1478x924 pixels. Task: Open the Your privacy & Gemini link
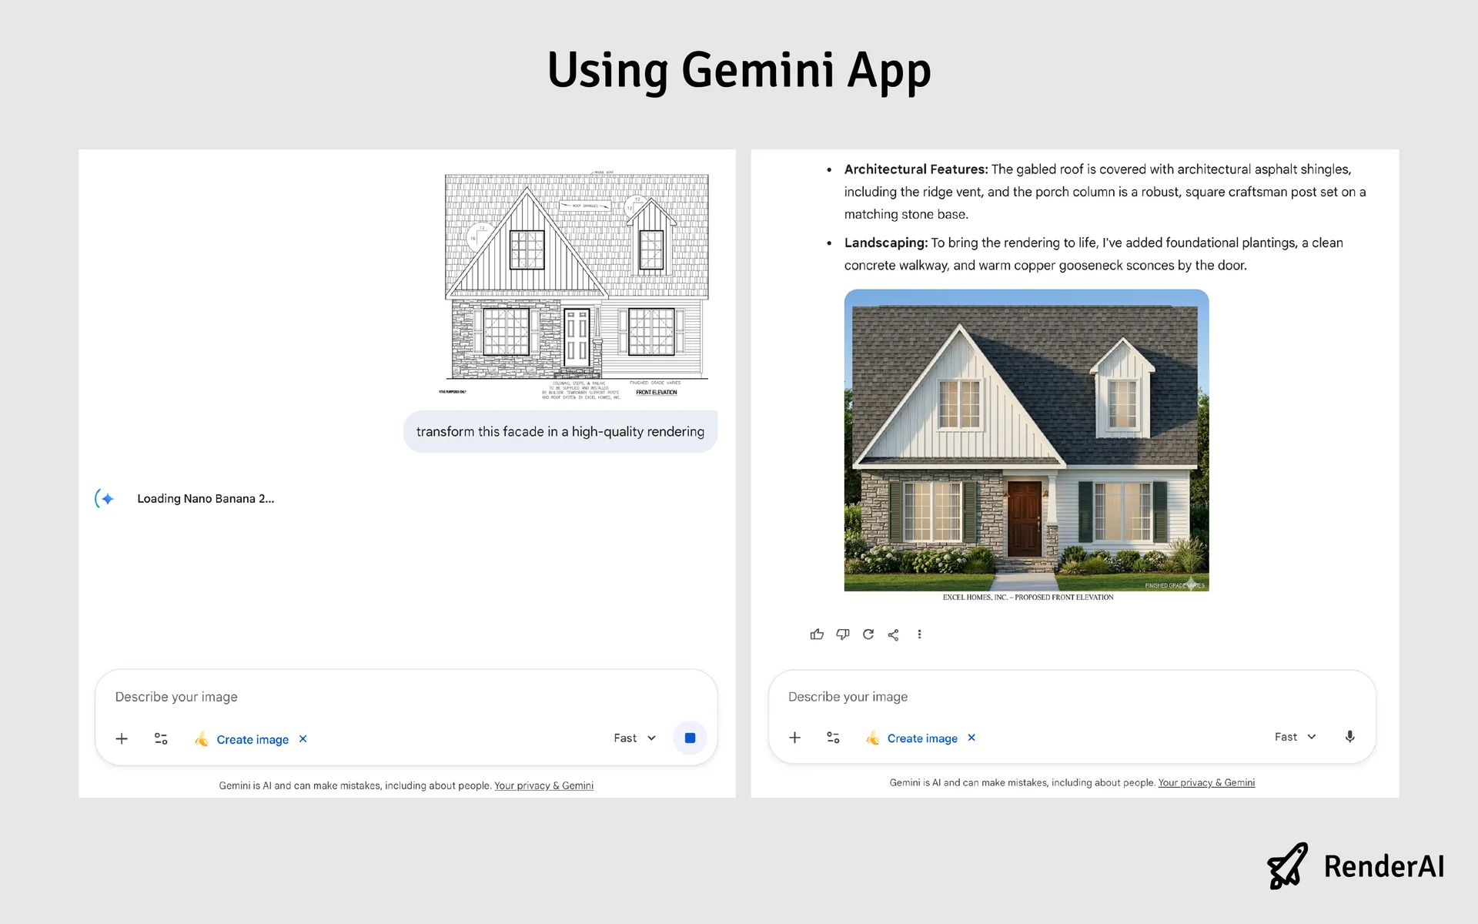click(543, 785)
